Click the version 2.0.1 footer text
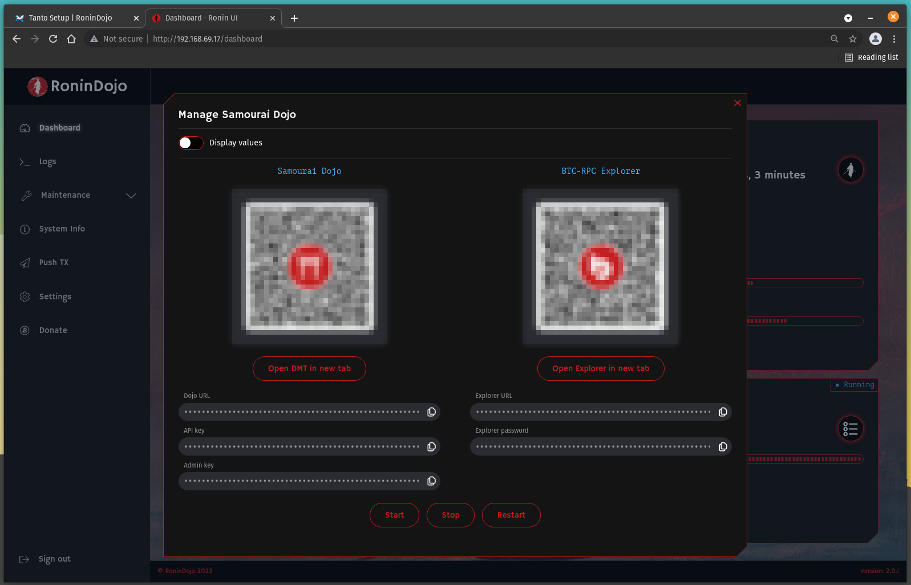 tap(880, 571)
